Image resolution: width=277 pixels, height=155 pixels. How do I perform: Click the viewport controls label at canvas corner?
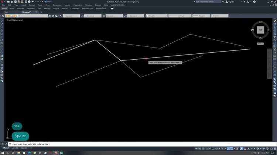(x=14, y=20)
